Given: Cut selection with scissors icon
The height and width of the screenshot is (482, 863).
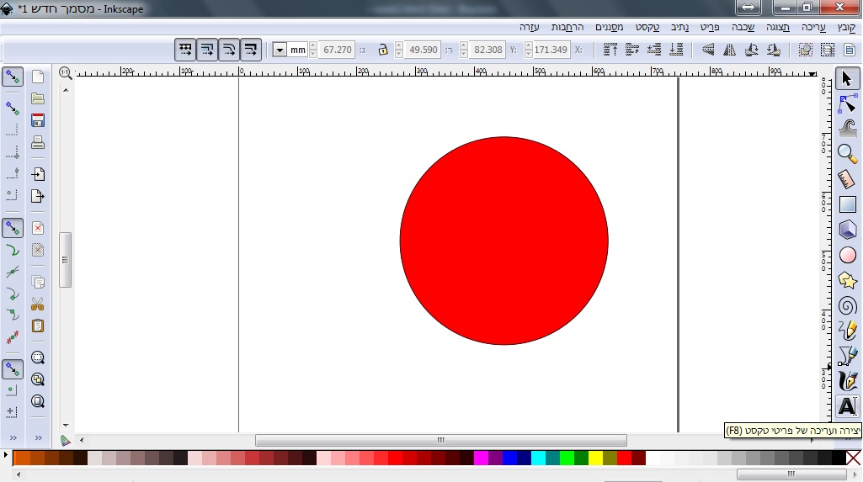Looking at the screenshot, I should pos(37,304).
